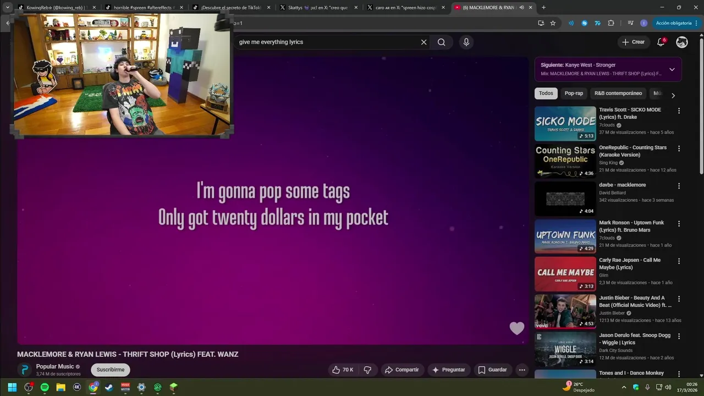This screenshot has width=704, height=396.
Task: Click the Crear button
Action: click(x=633, y=42)
